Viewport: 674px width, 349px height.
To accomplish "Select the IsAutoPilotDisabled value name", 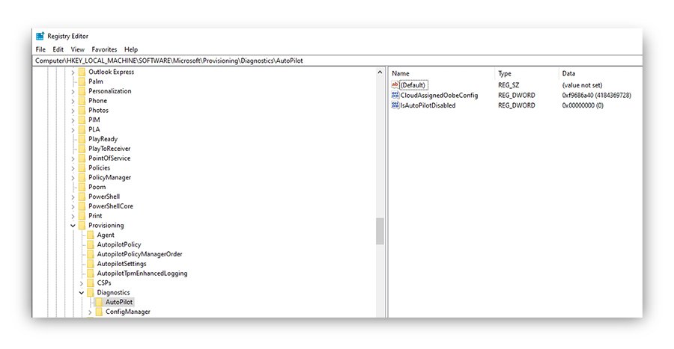I will (x=428, y=105).
